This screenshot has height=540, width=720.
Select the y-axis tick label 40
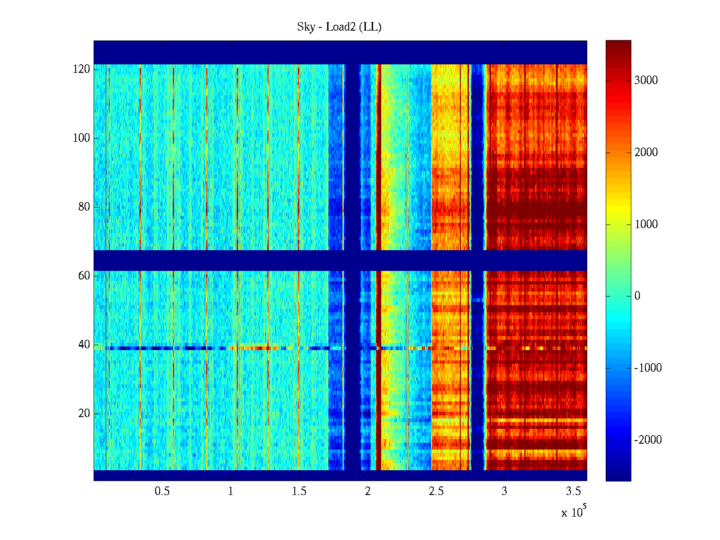click(x=84, y=345)
